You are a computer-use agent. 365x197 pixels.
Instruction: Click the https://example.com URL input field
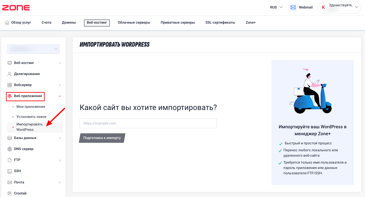[x=148, y=123]
